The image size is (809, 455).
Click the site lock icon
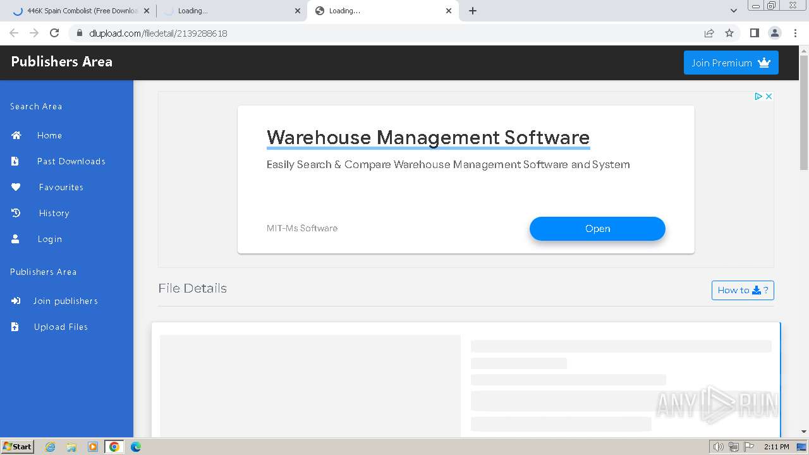tap(80, 33)
